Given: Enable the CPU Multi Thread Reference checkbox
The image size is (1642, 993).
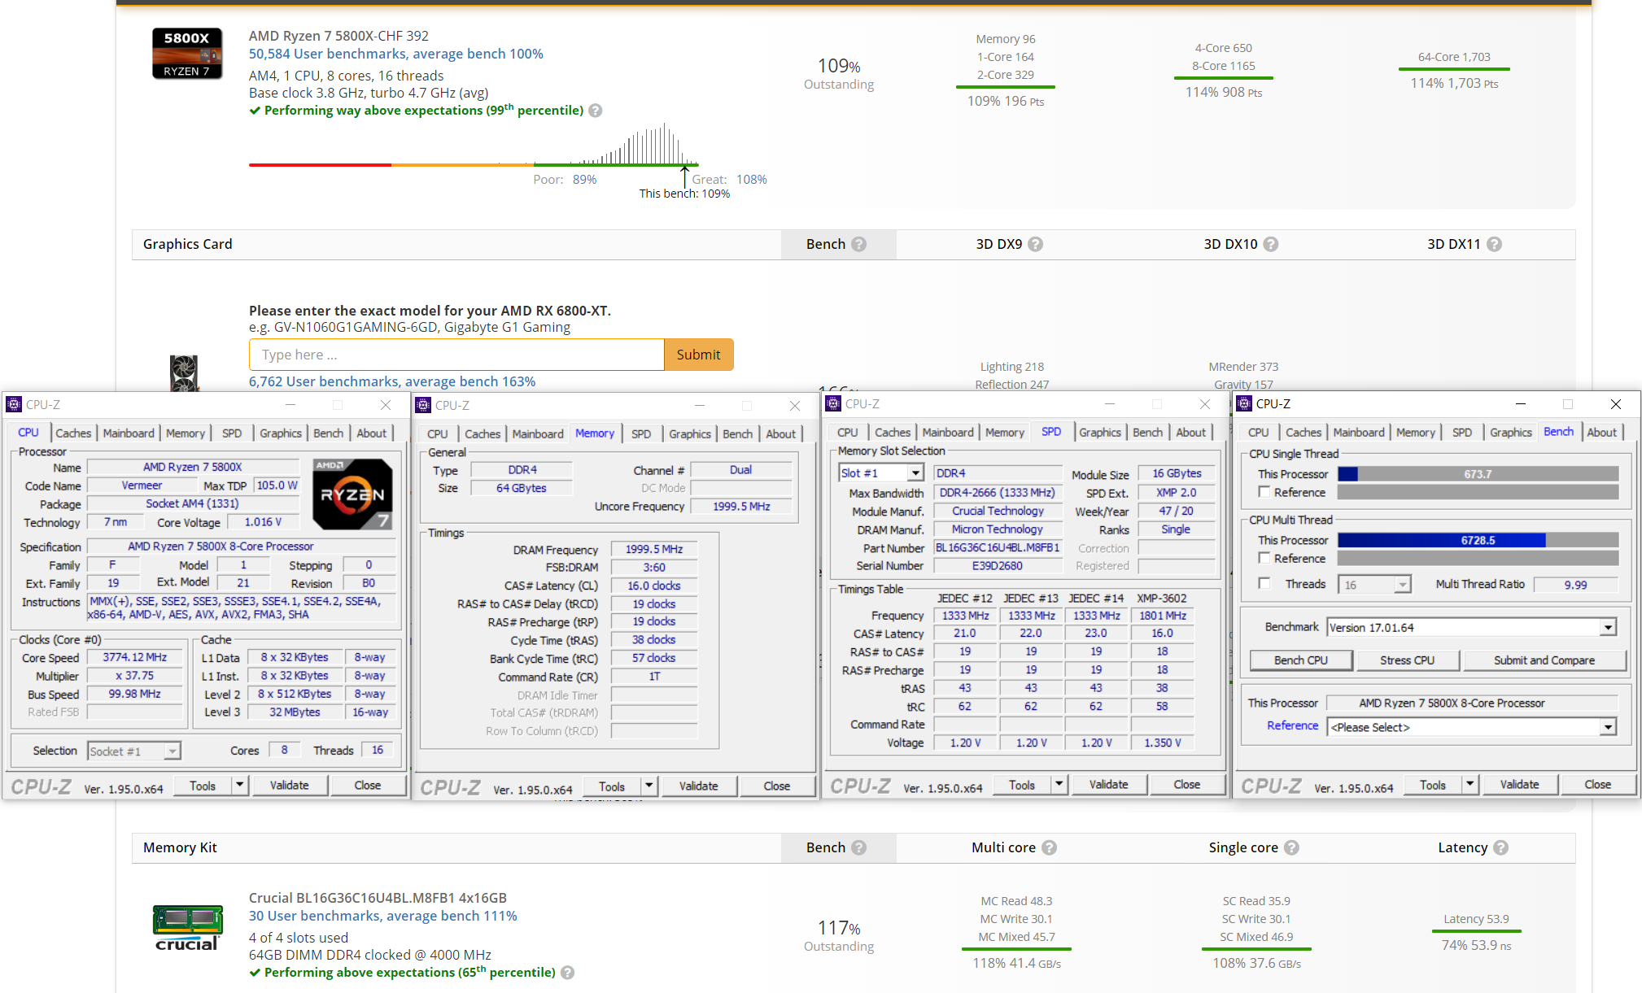Looking at the screenshot, I should click(1264, 558).
